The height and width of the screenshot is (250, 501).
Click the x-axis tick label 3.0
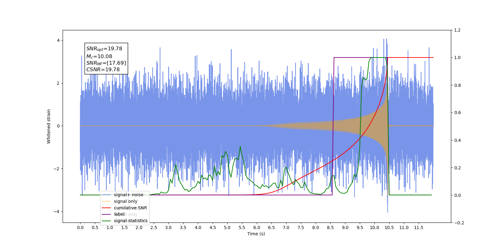coord(168,227)
